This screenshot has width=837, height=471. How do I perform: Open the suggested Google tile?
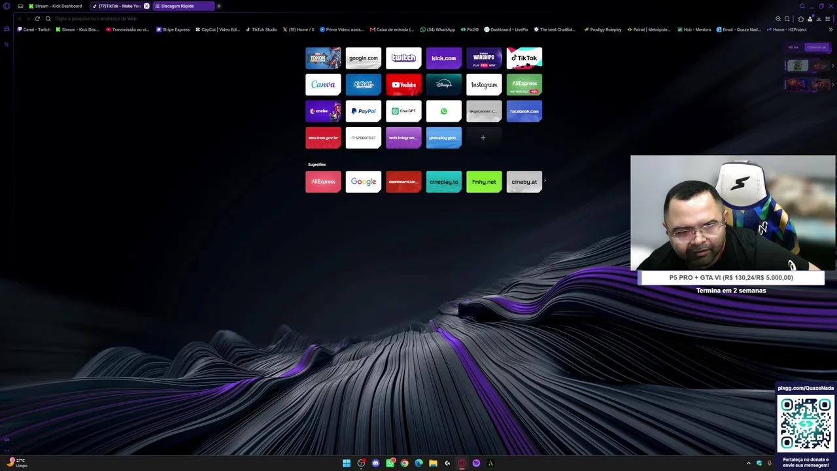(x=364, y=182)
